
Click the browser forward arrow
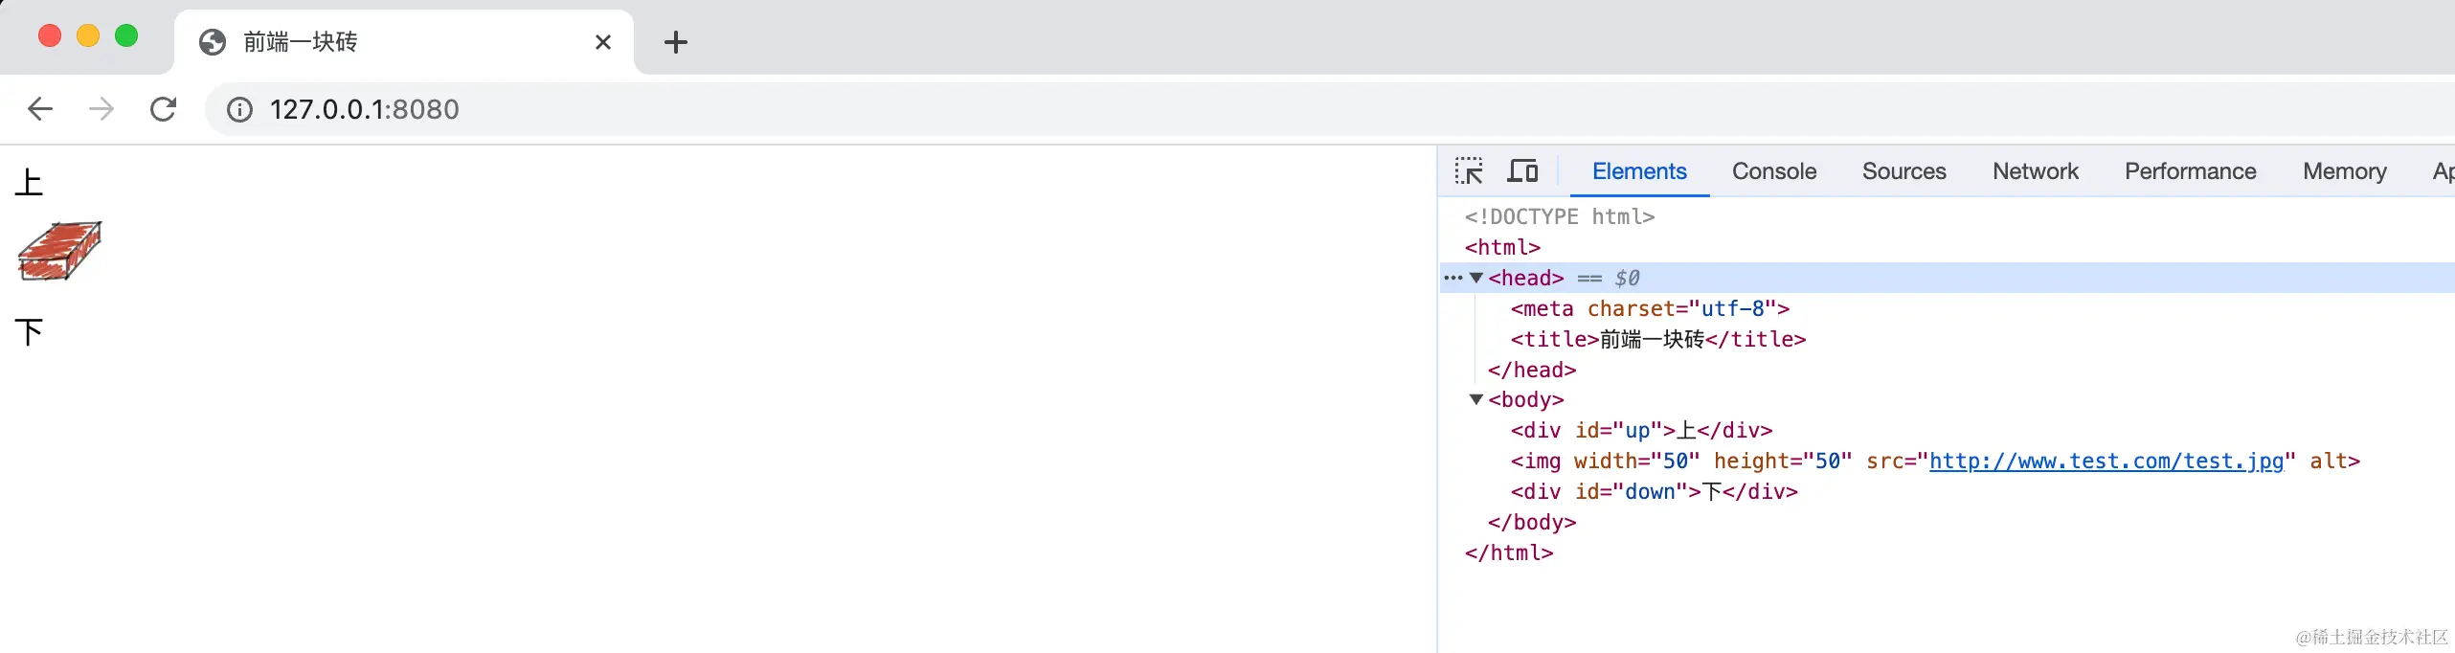click(x=101, y=109)
